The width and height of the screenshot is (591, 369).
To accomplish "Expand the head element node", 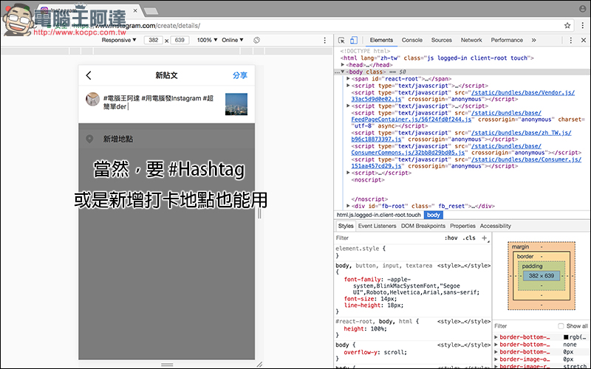I will pos(343,65).
